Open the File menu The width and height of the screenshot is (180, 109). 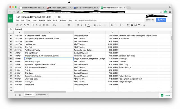tap(17, 20)
